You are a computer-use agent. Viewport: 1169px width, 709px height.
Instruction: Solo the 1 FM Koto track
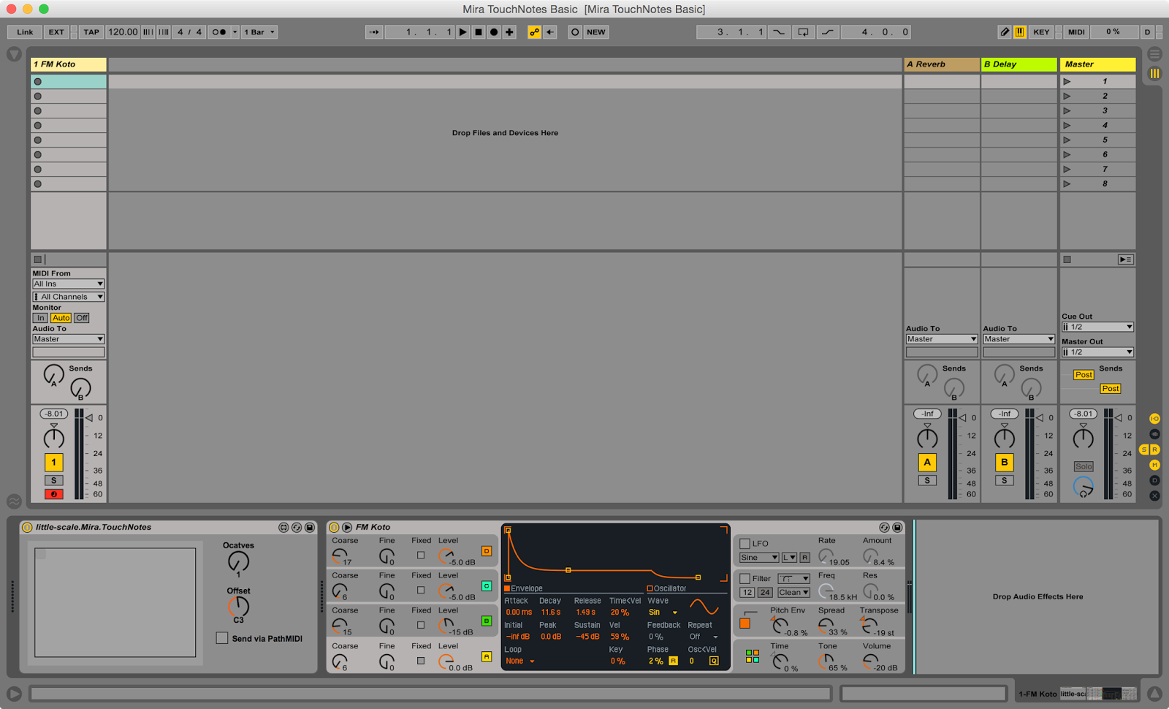pos(53,480)
